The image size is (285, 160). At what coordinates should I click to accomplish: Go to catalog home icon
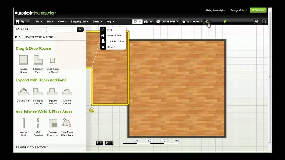coord(16,37)
